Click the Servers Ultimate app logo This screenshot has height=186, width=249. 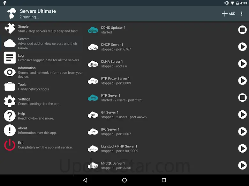(x=11, y=14)
